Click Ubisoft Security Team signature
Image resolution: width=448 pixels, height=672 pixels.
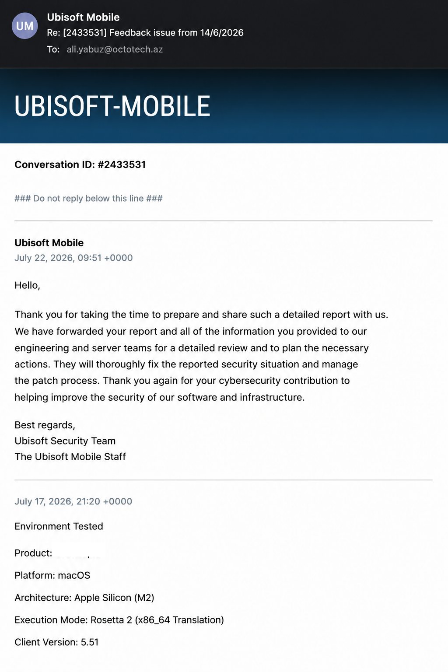[65, 441]
